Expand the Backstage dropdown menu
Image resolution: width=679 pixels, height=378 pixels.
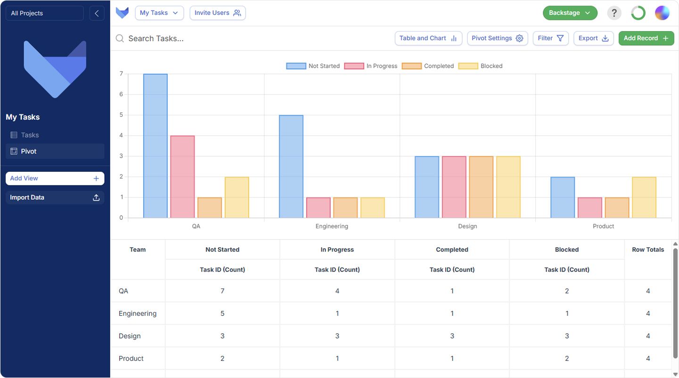(570, 13)
